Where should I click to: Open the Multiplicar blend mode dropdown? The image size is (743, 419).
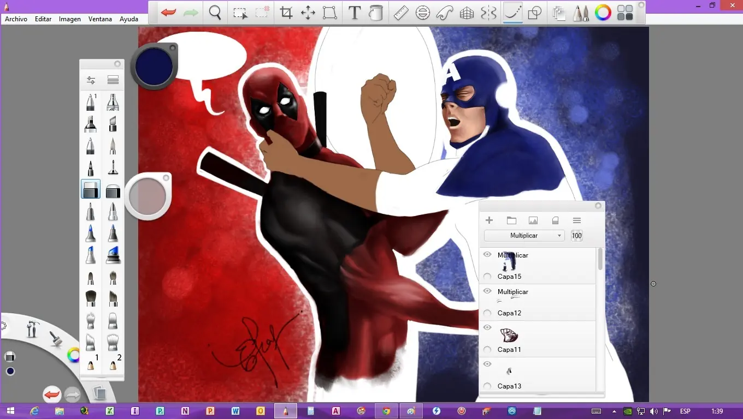(524, 236)
